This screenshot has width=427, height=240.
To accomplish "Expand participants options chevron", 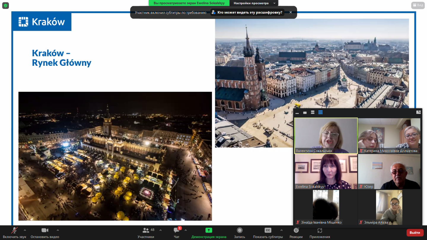I will tap(160, 230).
